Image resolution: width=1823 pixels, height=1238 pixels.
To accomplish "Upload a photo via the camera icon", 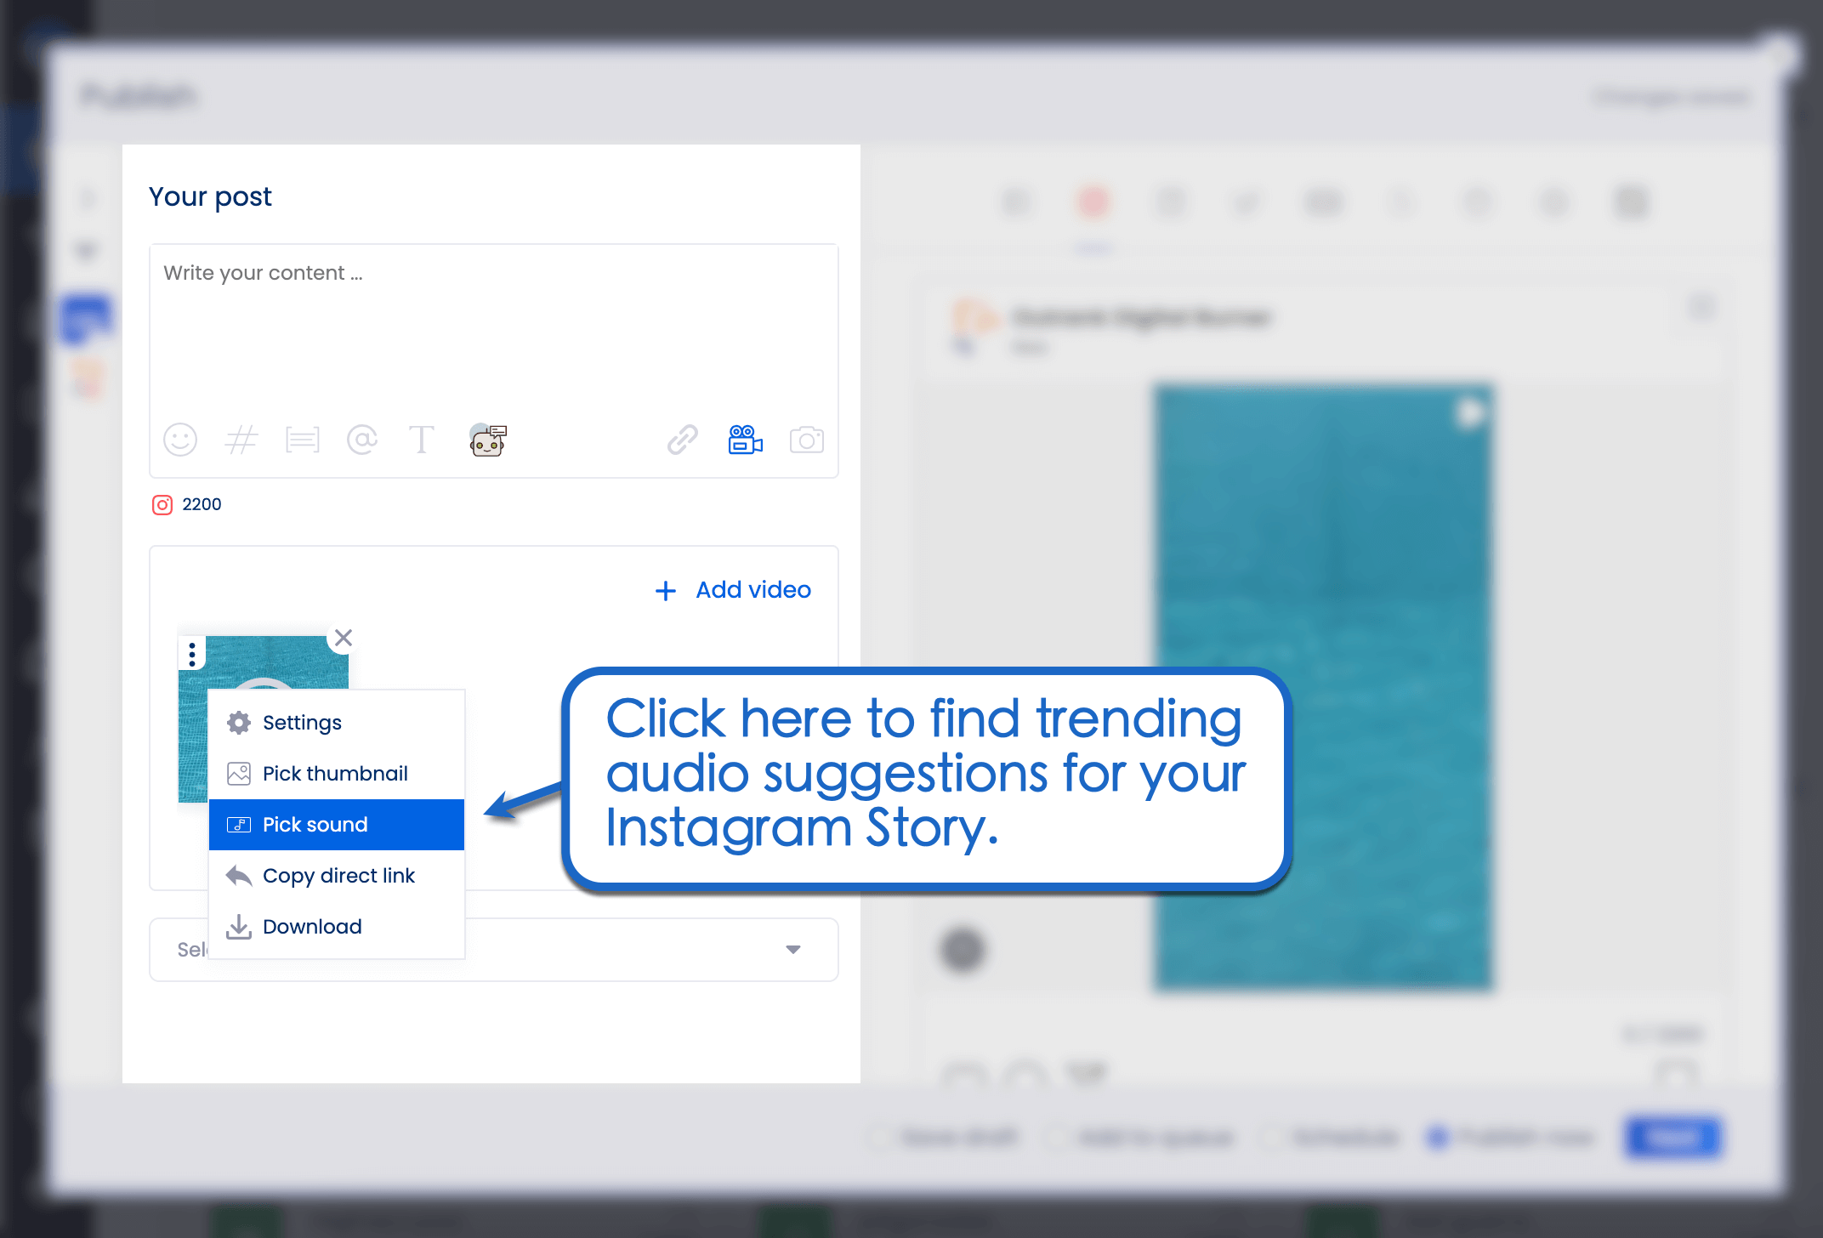I will pyautogui.click(x=806, y=440).
